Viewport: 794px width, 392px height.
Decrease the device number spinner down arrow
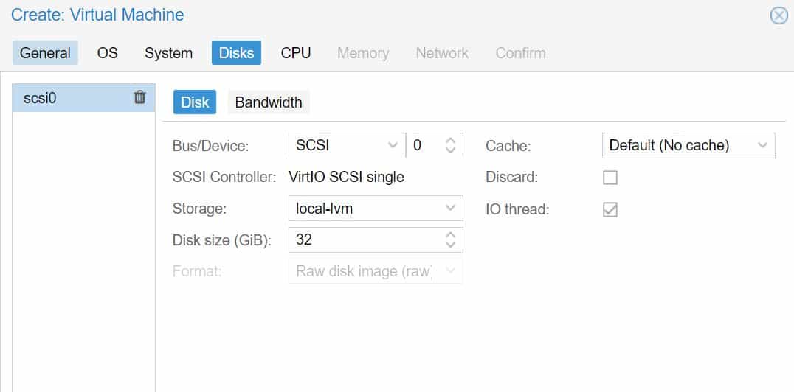pyautogui.click(x=450, y=151)
